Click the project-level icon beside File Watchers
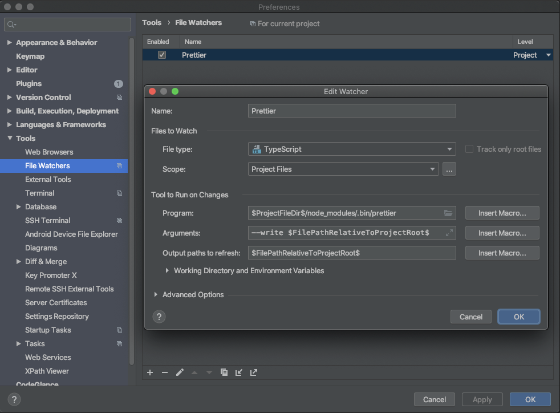 119,166
